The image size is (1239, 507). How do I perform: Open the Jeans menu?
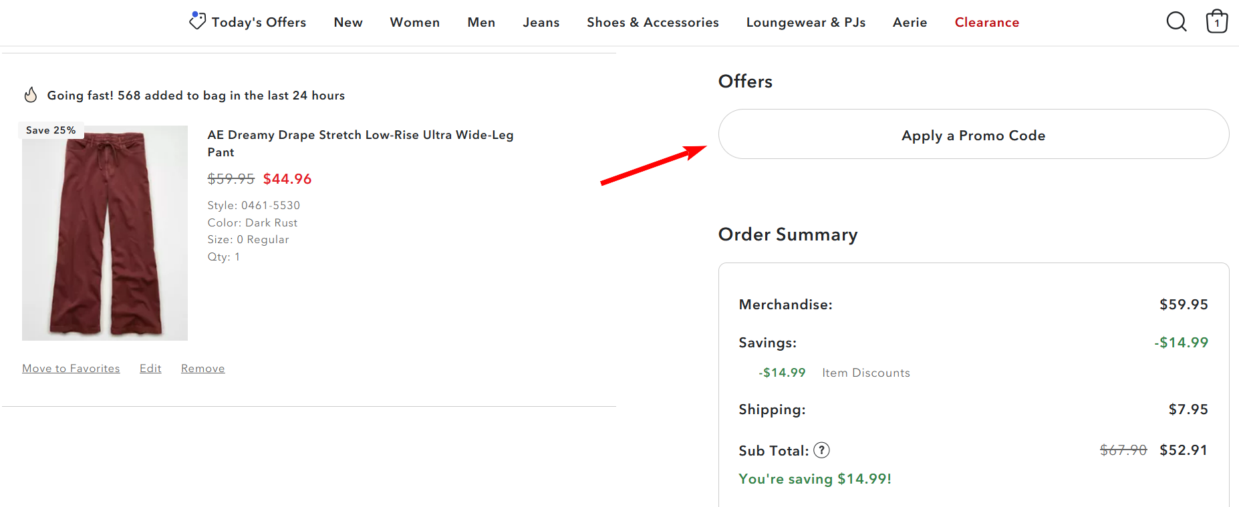541,23
